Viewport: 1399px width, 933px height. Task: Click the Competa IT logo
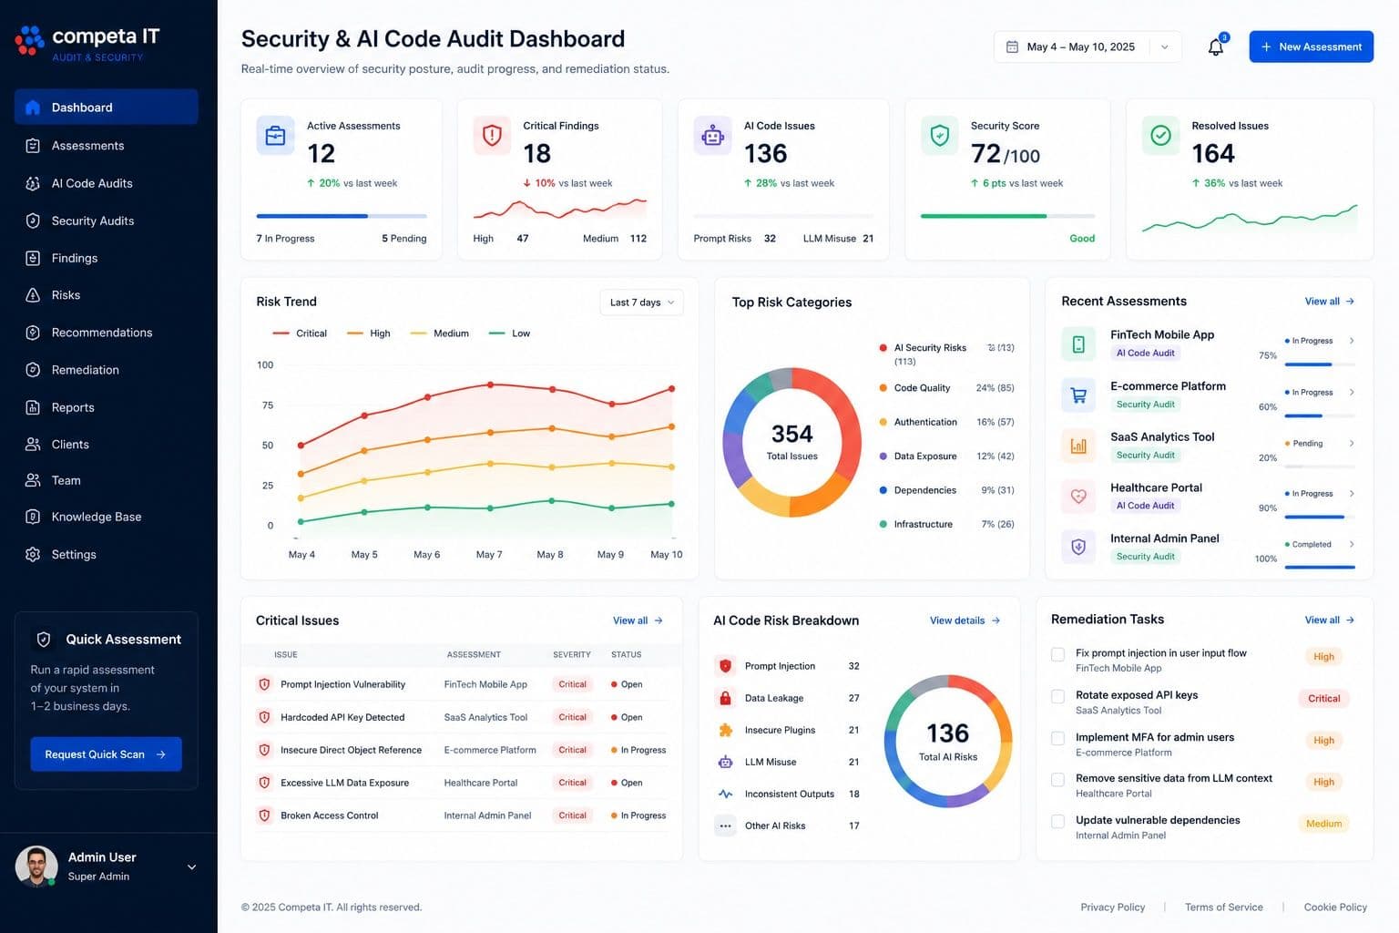[87, 43]
